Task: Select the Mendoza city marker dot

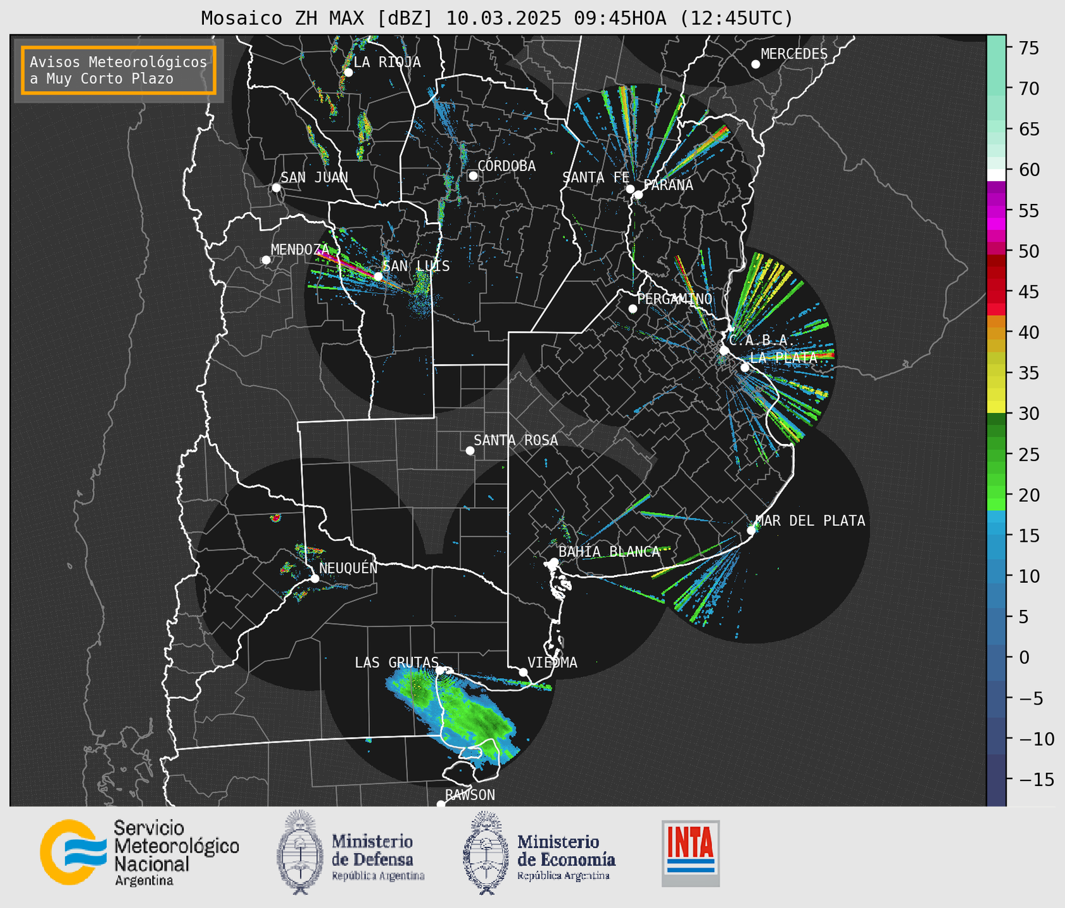Action: [266, 260]
